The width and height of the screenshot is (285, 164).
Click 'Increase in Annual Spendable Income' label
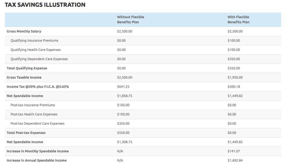click(x=36, y=161)
